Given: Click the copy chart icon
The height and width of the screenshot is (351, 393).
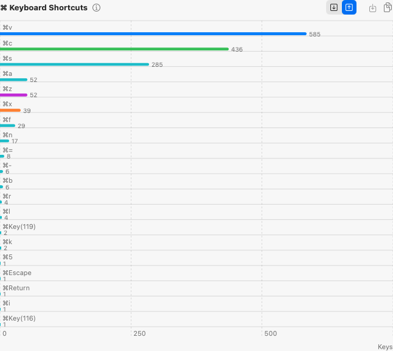Looking at the screenshot, I should click(388, 8).
